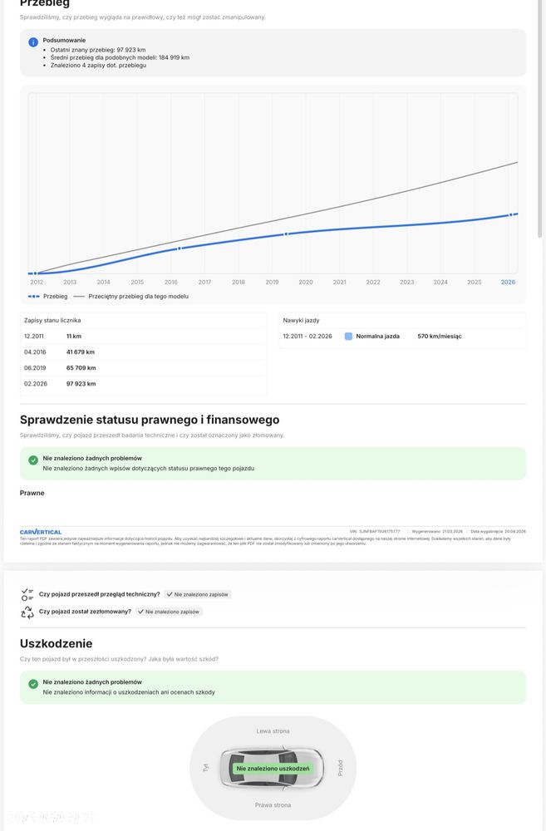Click the gray average mileage legend line
Image resolution: width=546 pixels, height=831 pixels.
coord(79,296)
